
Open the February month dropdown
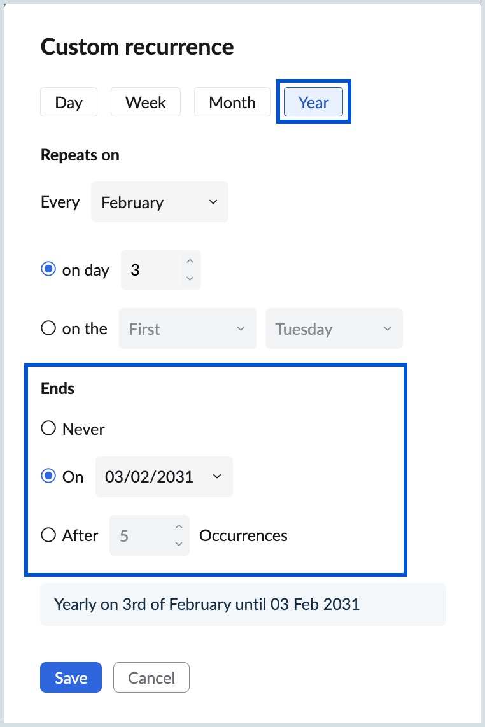click(159, 202)
